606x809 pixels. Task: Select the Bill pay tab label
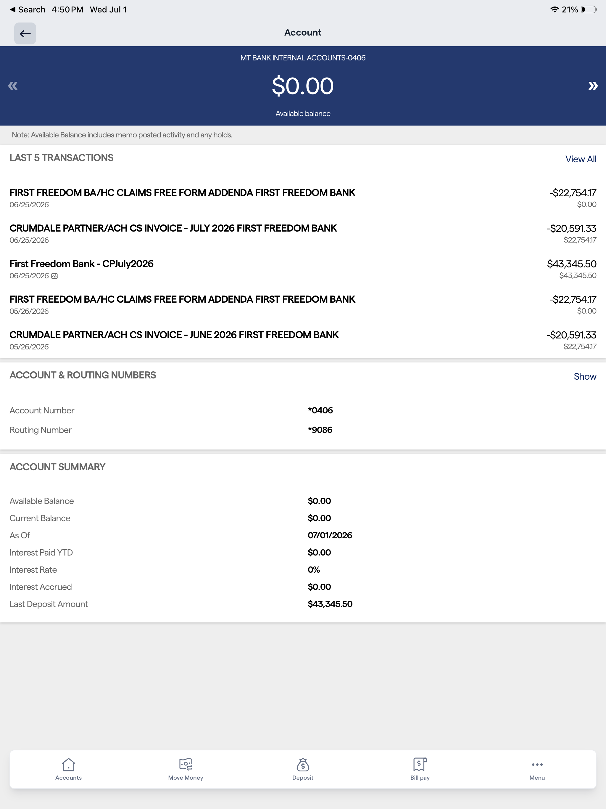pyautogui.click(x=420, y=778)
